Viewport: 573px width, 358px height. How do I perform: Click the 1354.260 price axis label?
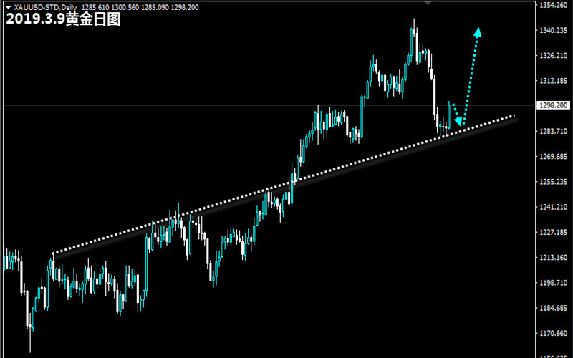point(554,5)
